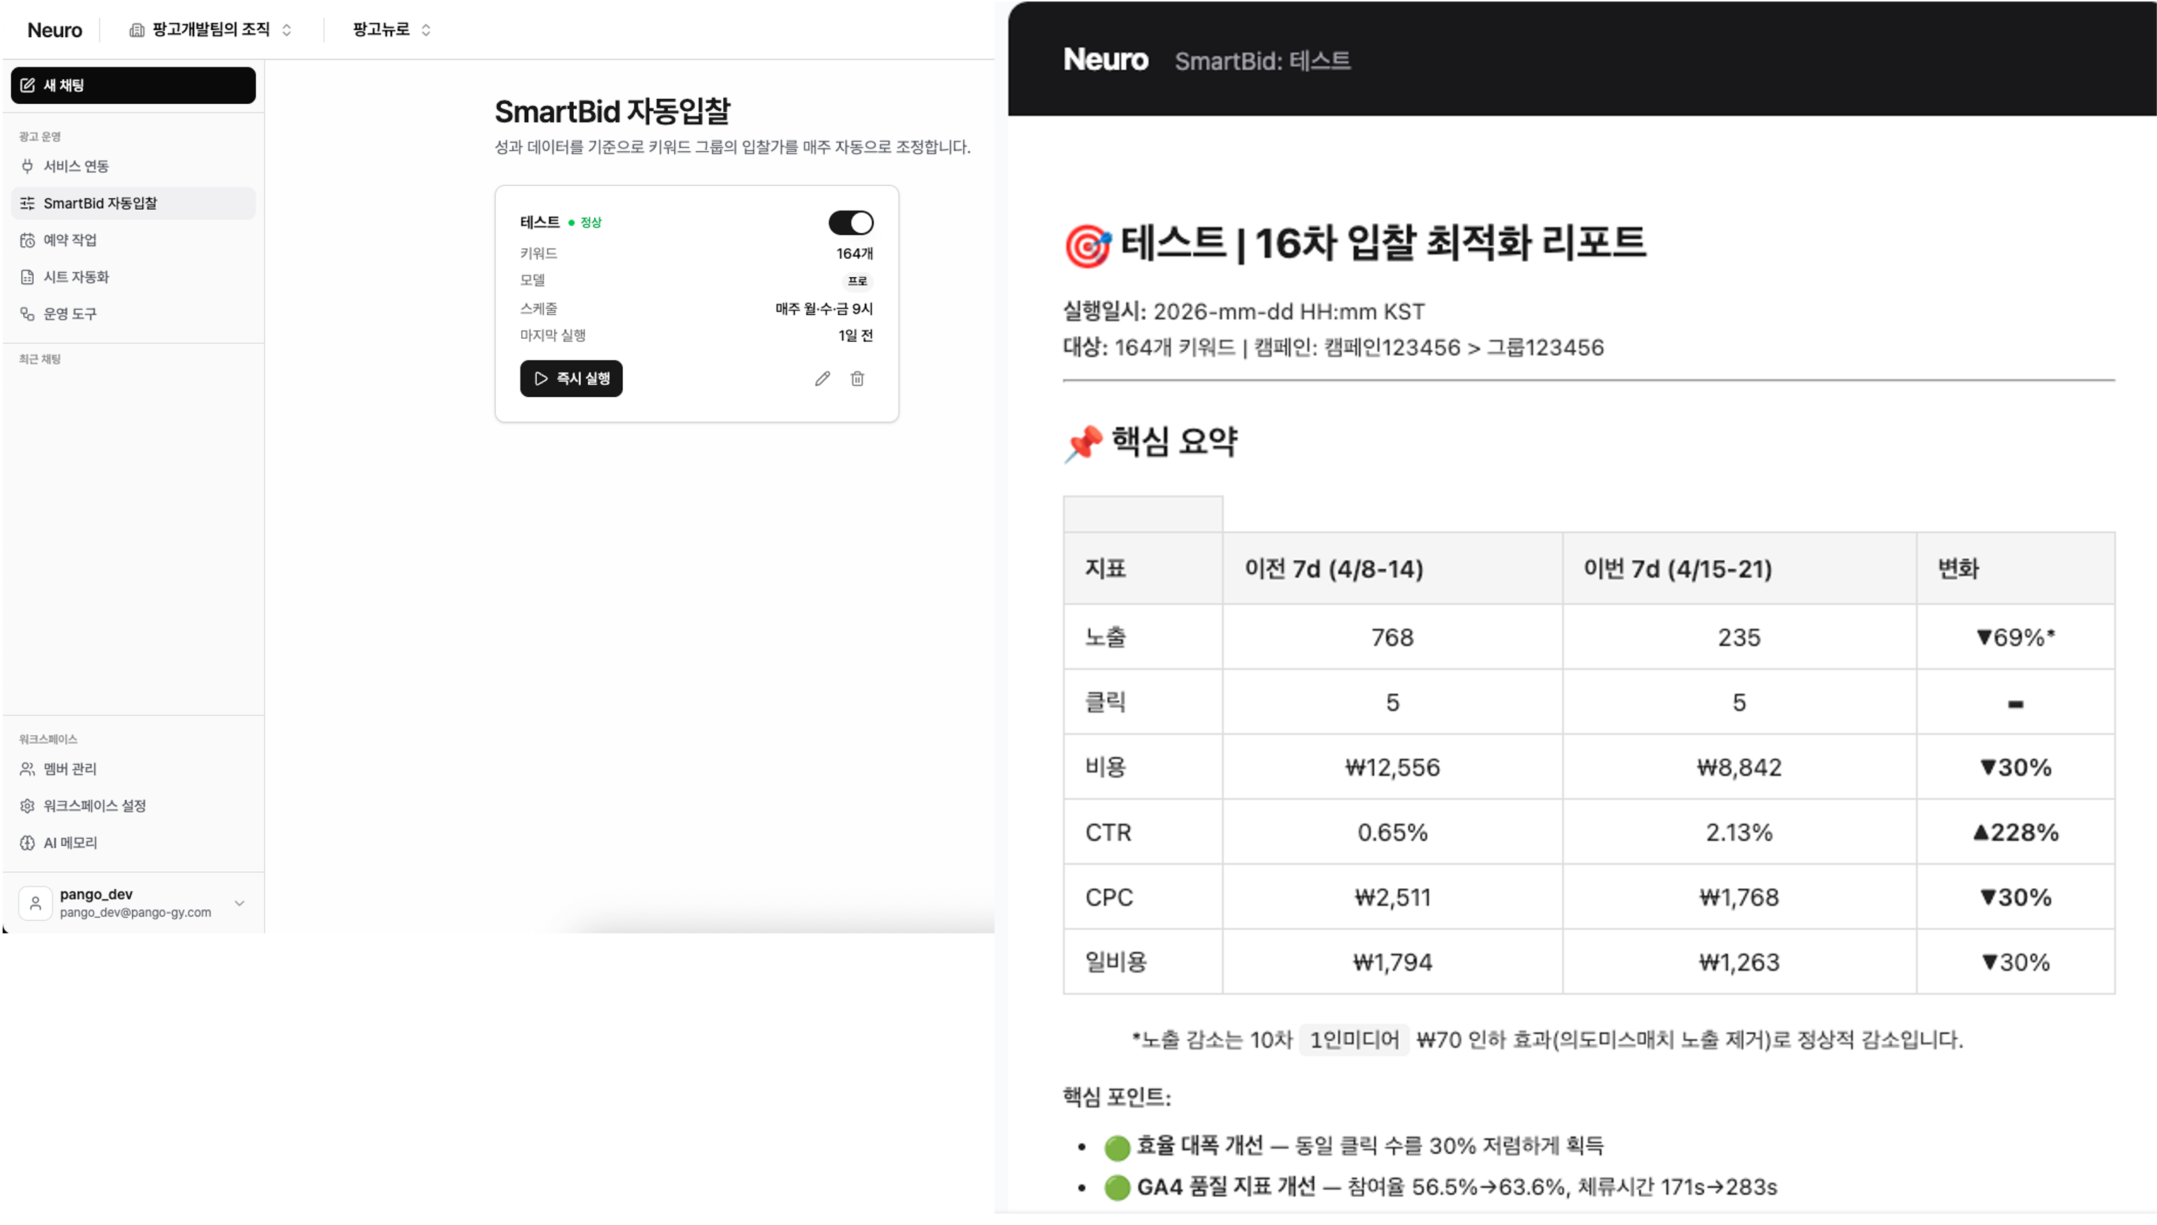Image resolution: width=2157 pixels, height=1225 pixels.
Task: Open 워크스페이스 설정 item
Action: 133,806
